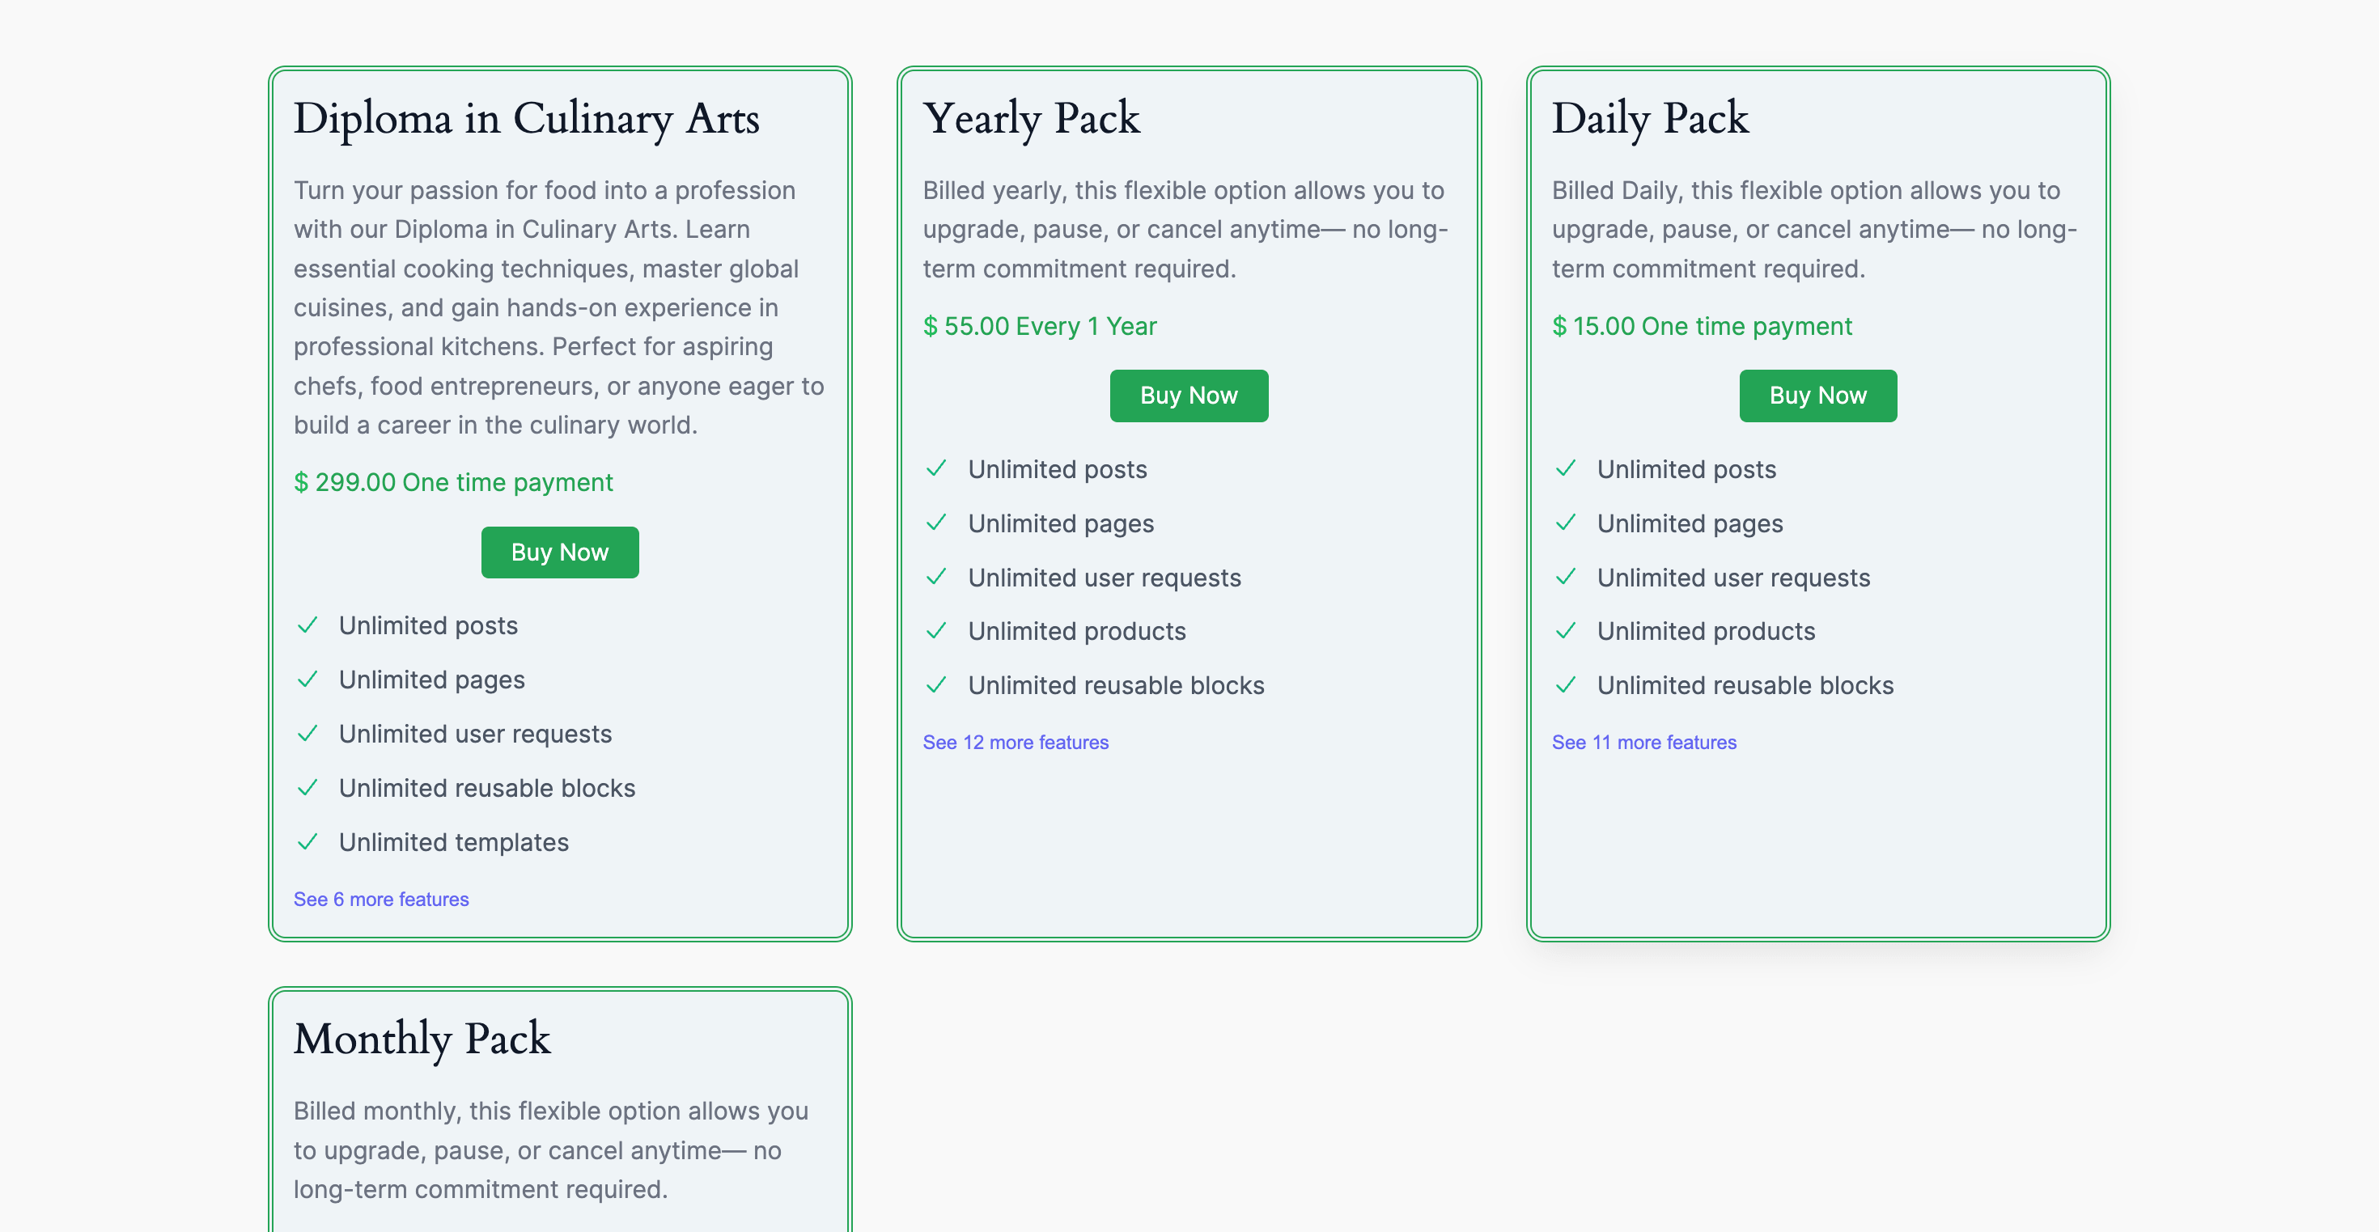Click the $15.00 One time payment price

[x=1702, y=326]
